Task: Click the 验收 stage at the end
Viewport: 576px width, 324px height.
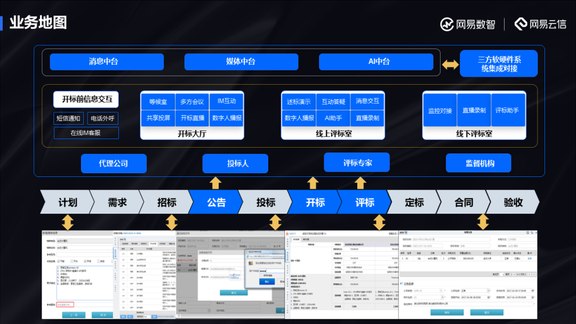Action: click(513, 203)
